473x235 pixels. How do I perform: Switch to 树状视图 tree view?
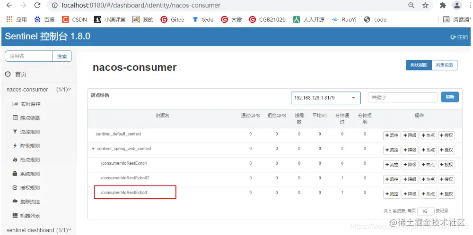pos(419,65)
